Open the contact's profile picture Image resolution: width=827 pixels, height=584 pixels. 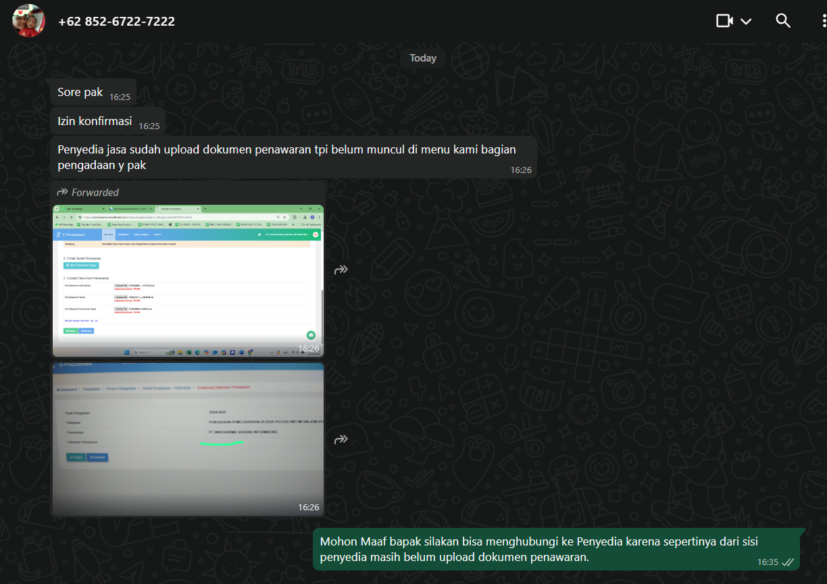click(28, 21)
